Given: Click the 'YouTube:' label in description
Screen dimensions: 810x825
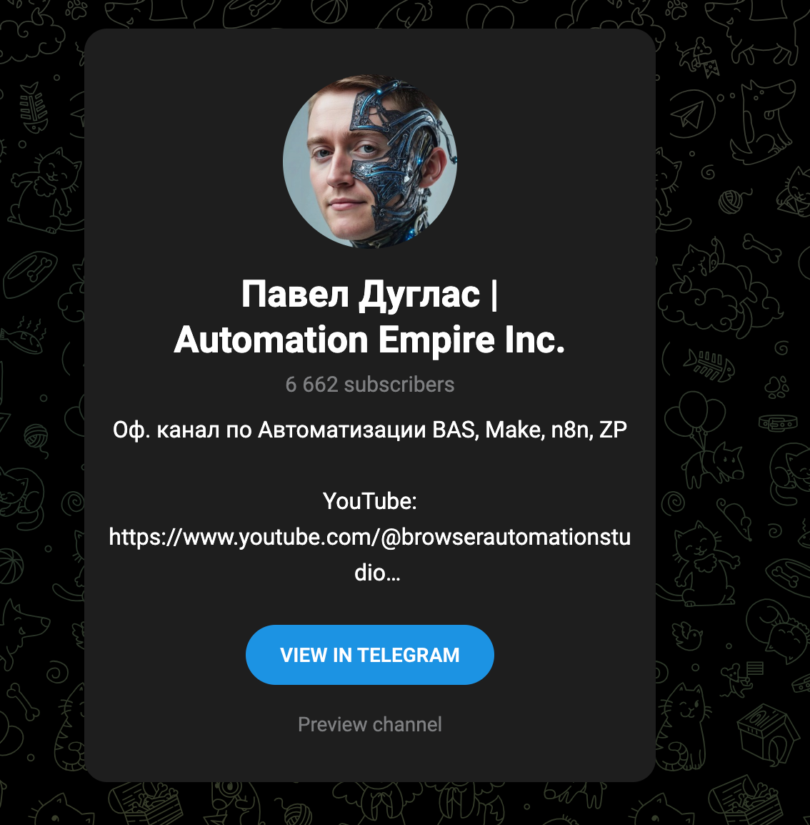Looking at the screenshot, I should click(x=369, y=501).
